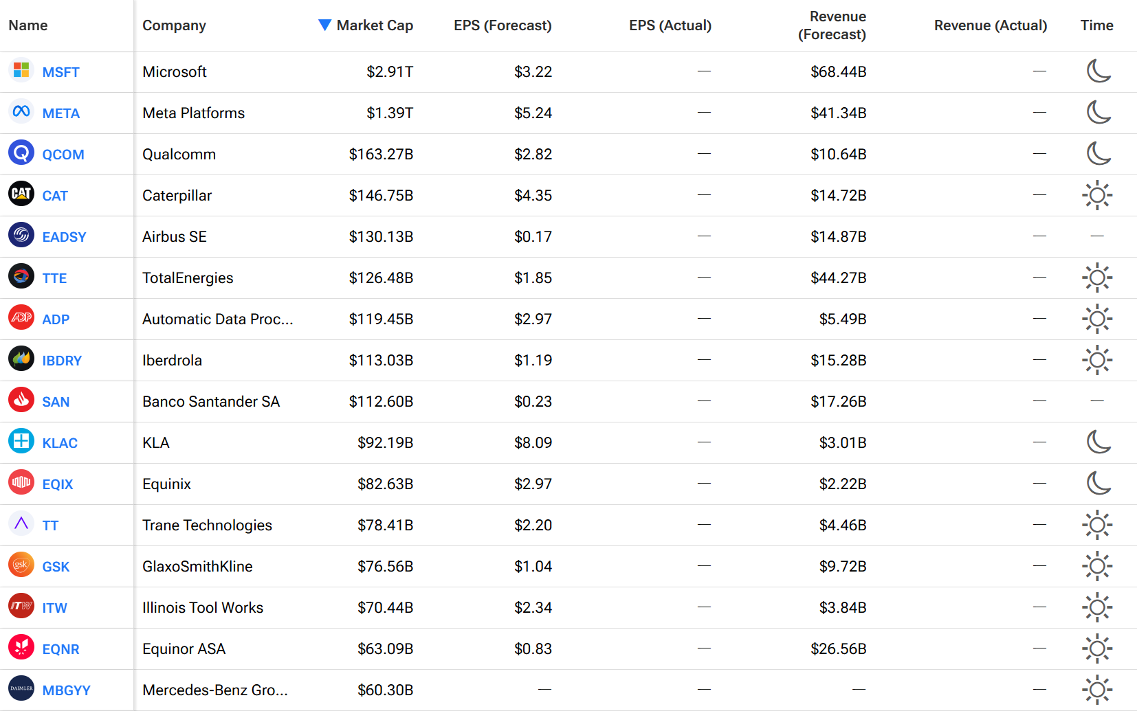The height and width of the screenshot is (711, 1137).
Task: Click the Automatic Data Proc... company name
Action: [x=218, y=319]
